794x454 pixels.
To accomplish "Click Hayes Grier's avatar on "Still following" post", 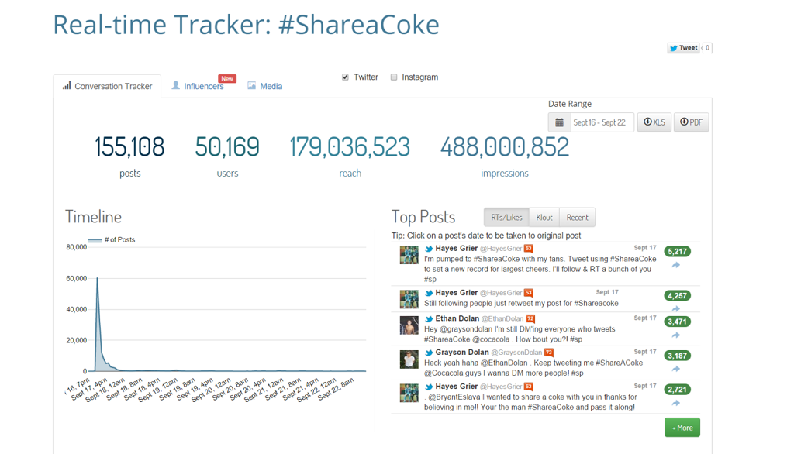I will pyautogui.click(x=409, y=299).
